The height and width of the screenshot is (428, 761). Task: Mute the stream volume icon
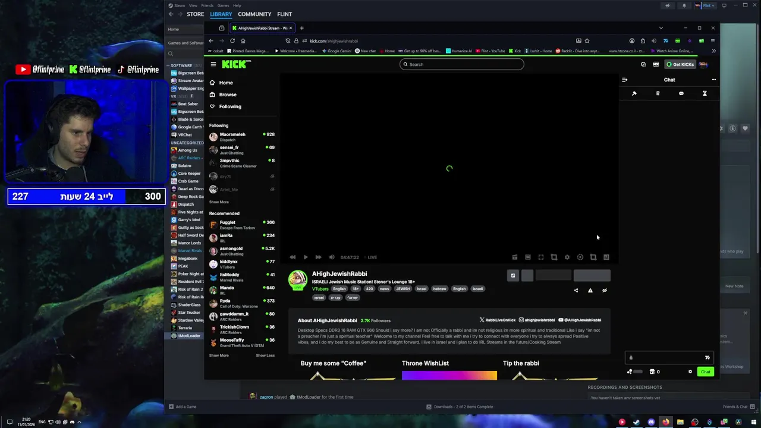(332, 257)
